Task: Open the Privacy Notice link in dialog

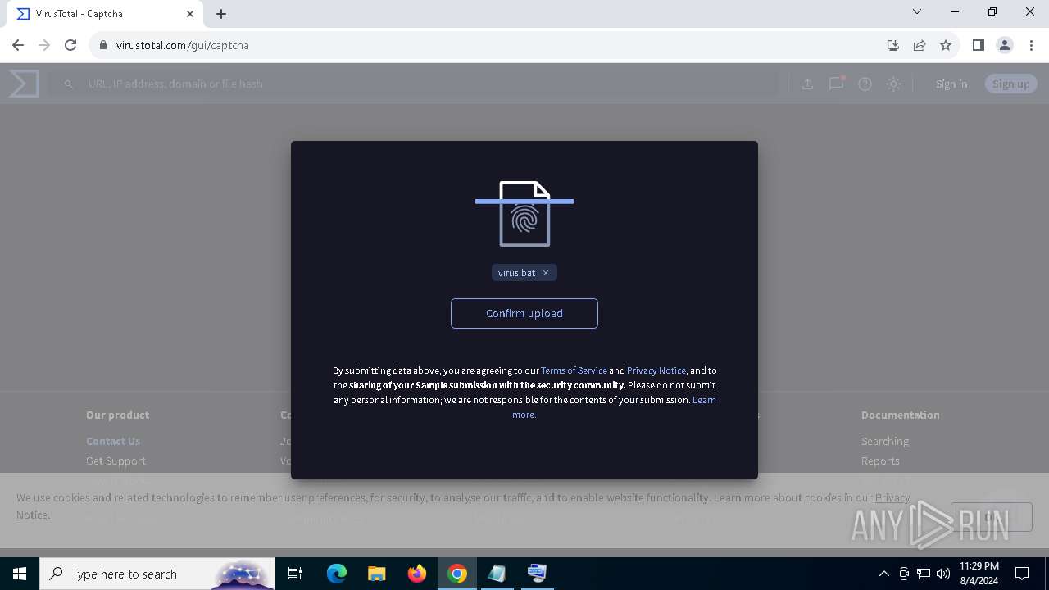Action: click(656, 370)
